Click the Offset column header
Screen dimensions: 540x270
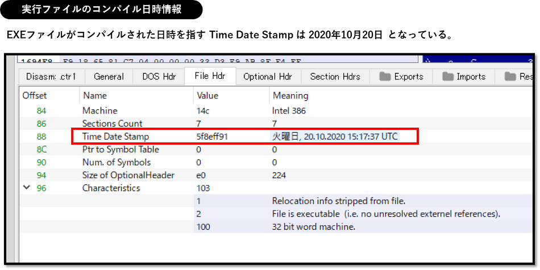tap(35, 95)
